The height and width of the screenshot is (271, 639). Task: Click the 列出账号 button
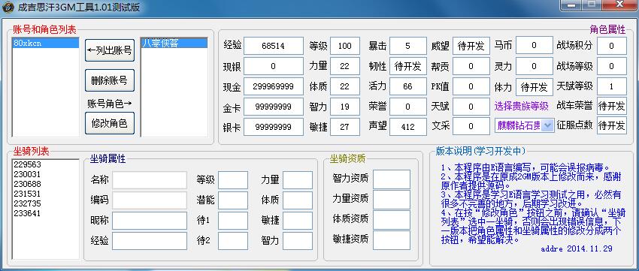[x=110, y=50]
